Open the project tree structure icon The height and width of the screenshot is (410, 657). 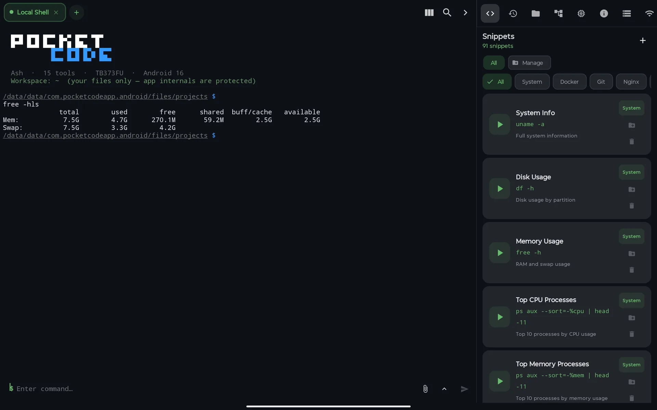[x=558, y=13]
